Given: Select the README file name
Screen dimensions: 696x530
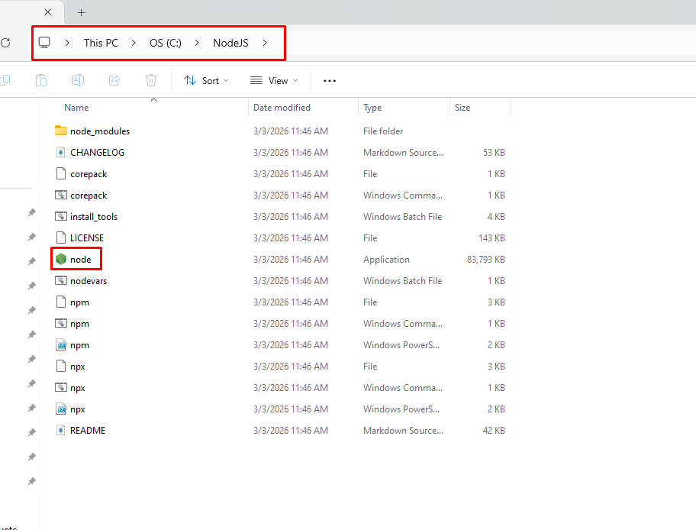Looking at the screenshot, I should click(x=88, y=431).
